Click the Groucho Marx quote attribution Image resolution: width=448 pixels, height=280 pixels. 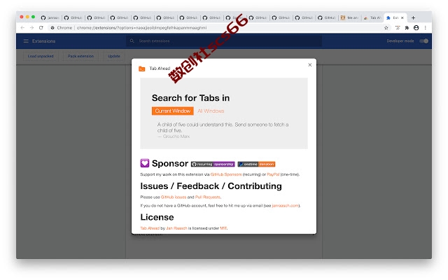click(x=174, y=136)
